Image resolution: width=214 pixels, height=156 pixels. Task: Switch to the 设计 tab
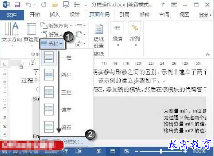74,15
